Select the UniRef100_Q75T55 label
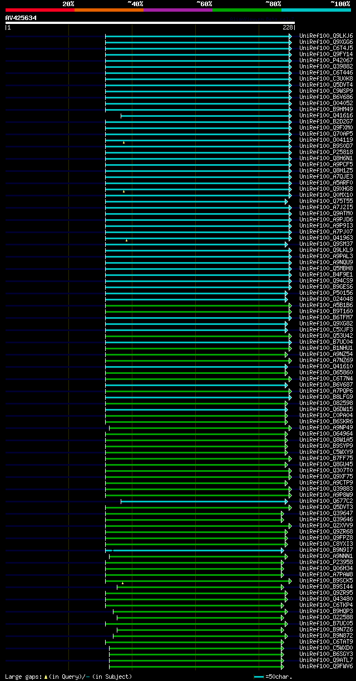 pyautogui.click(x=326, y=201)
